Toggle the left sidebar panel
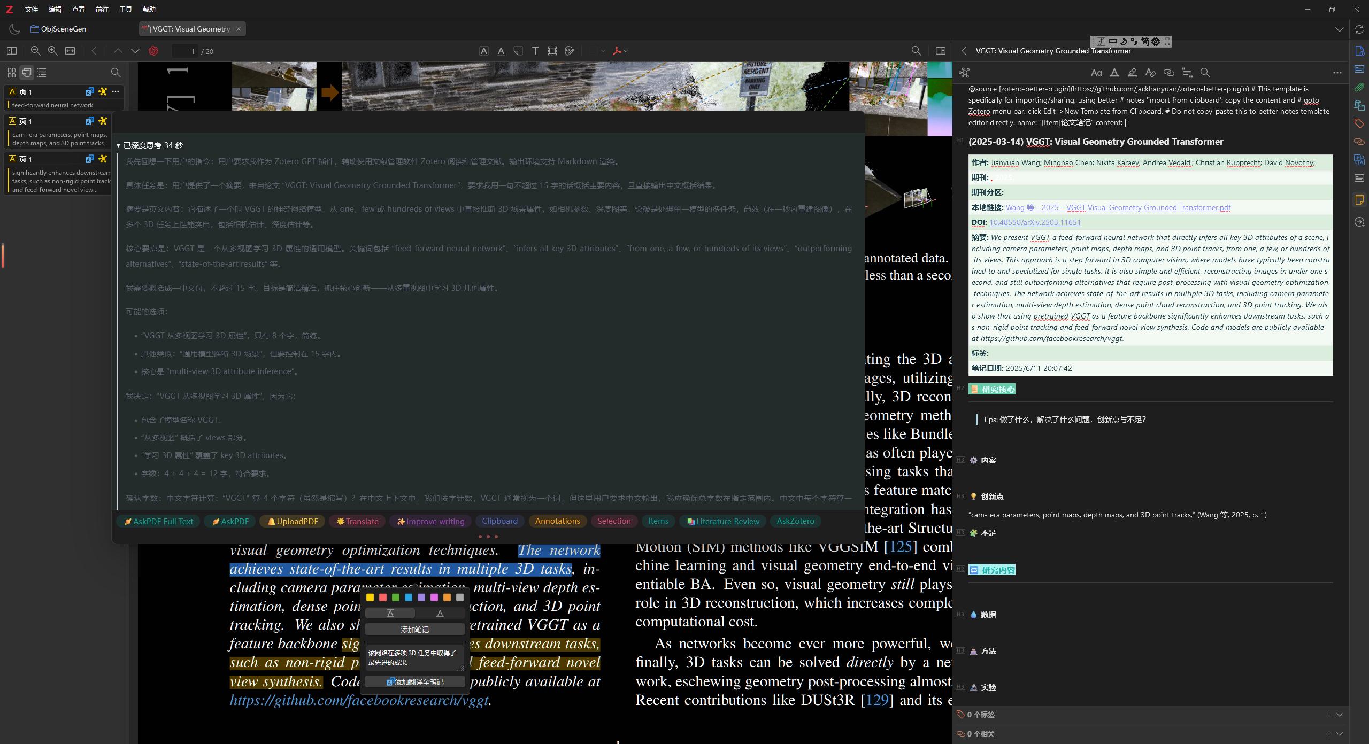Image resolution: width=1369 pixels, height=744 pixels. pos(12,51)
